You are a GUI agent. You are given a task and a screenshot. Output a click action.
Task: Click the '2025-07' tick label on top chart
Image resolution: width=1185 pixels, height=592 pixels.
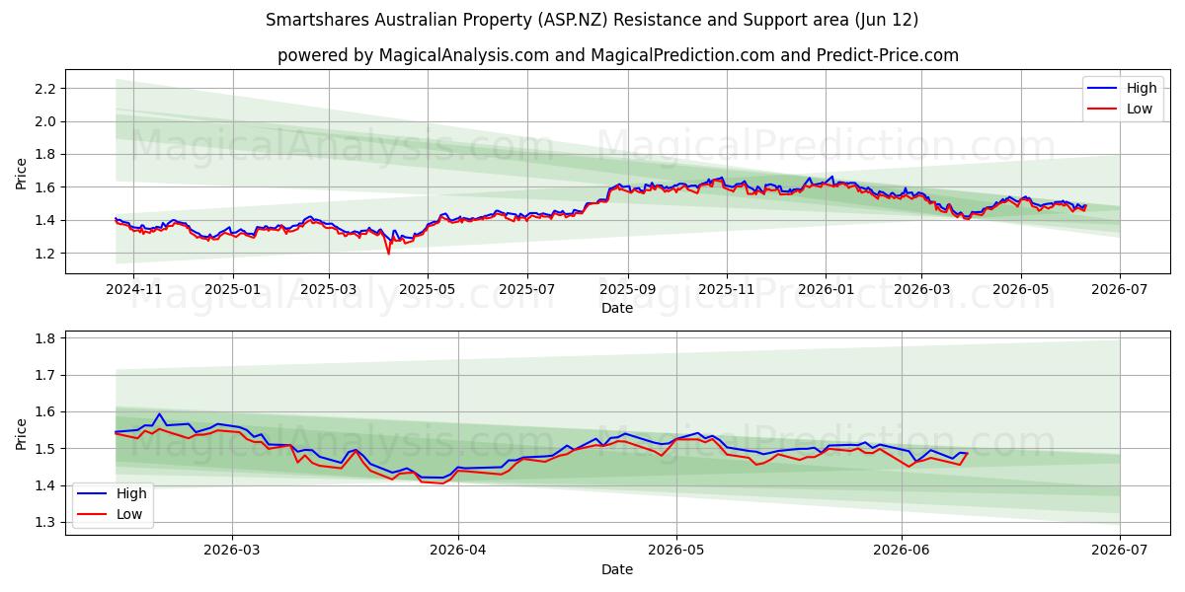point(526,290)
